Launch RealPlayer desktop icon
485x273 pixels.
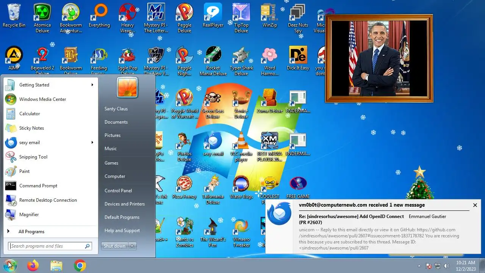pos(213,16)
